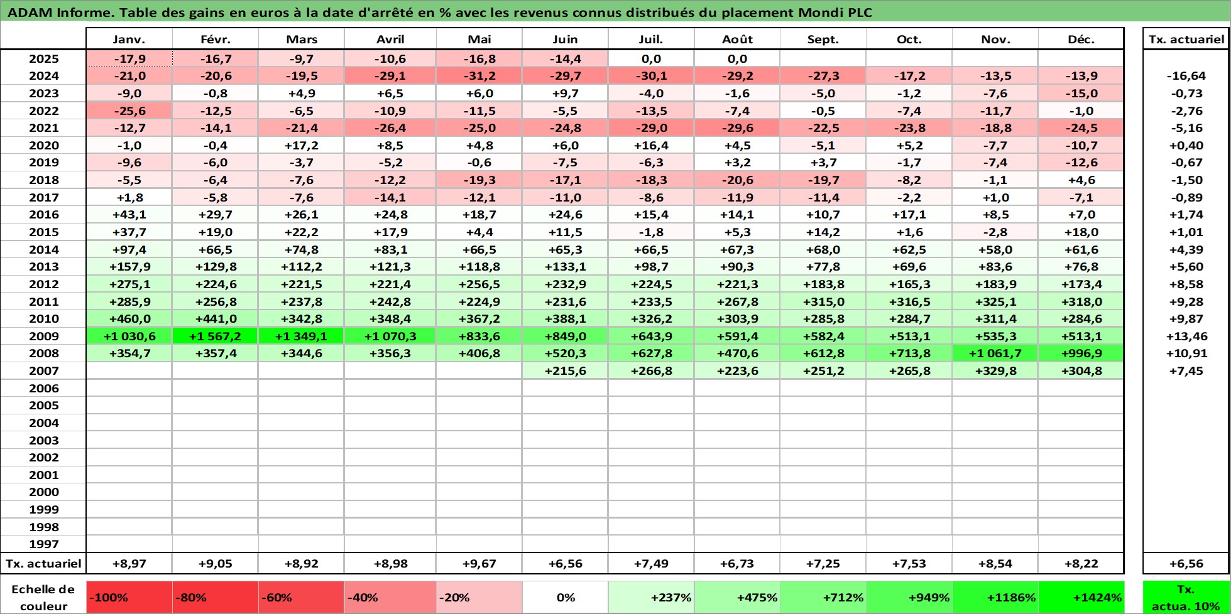Click the cell '+157,9' for January 2013
The height and width of the screenshot is (614, 1231).
129,266
